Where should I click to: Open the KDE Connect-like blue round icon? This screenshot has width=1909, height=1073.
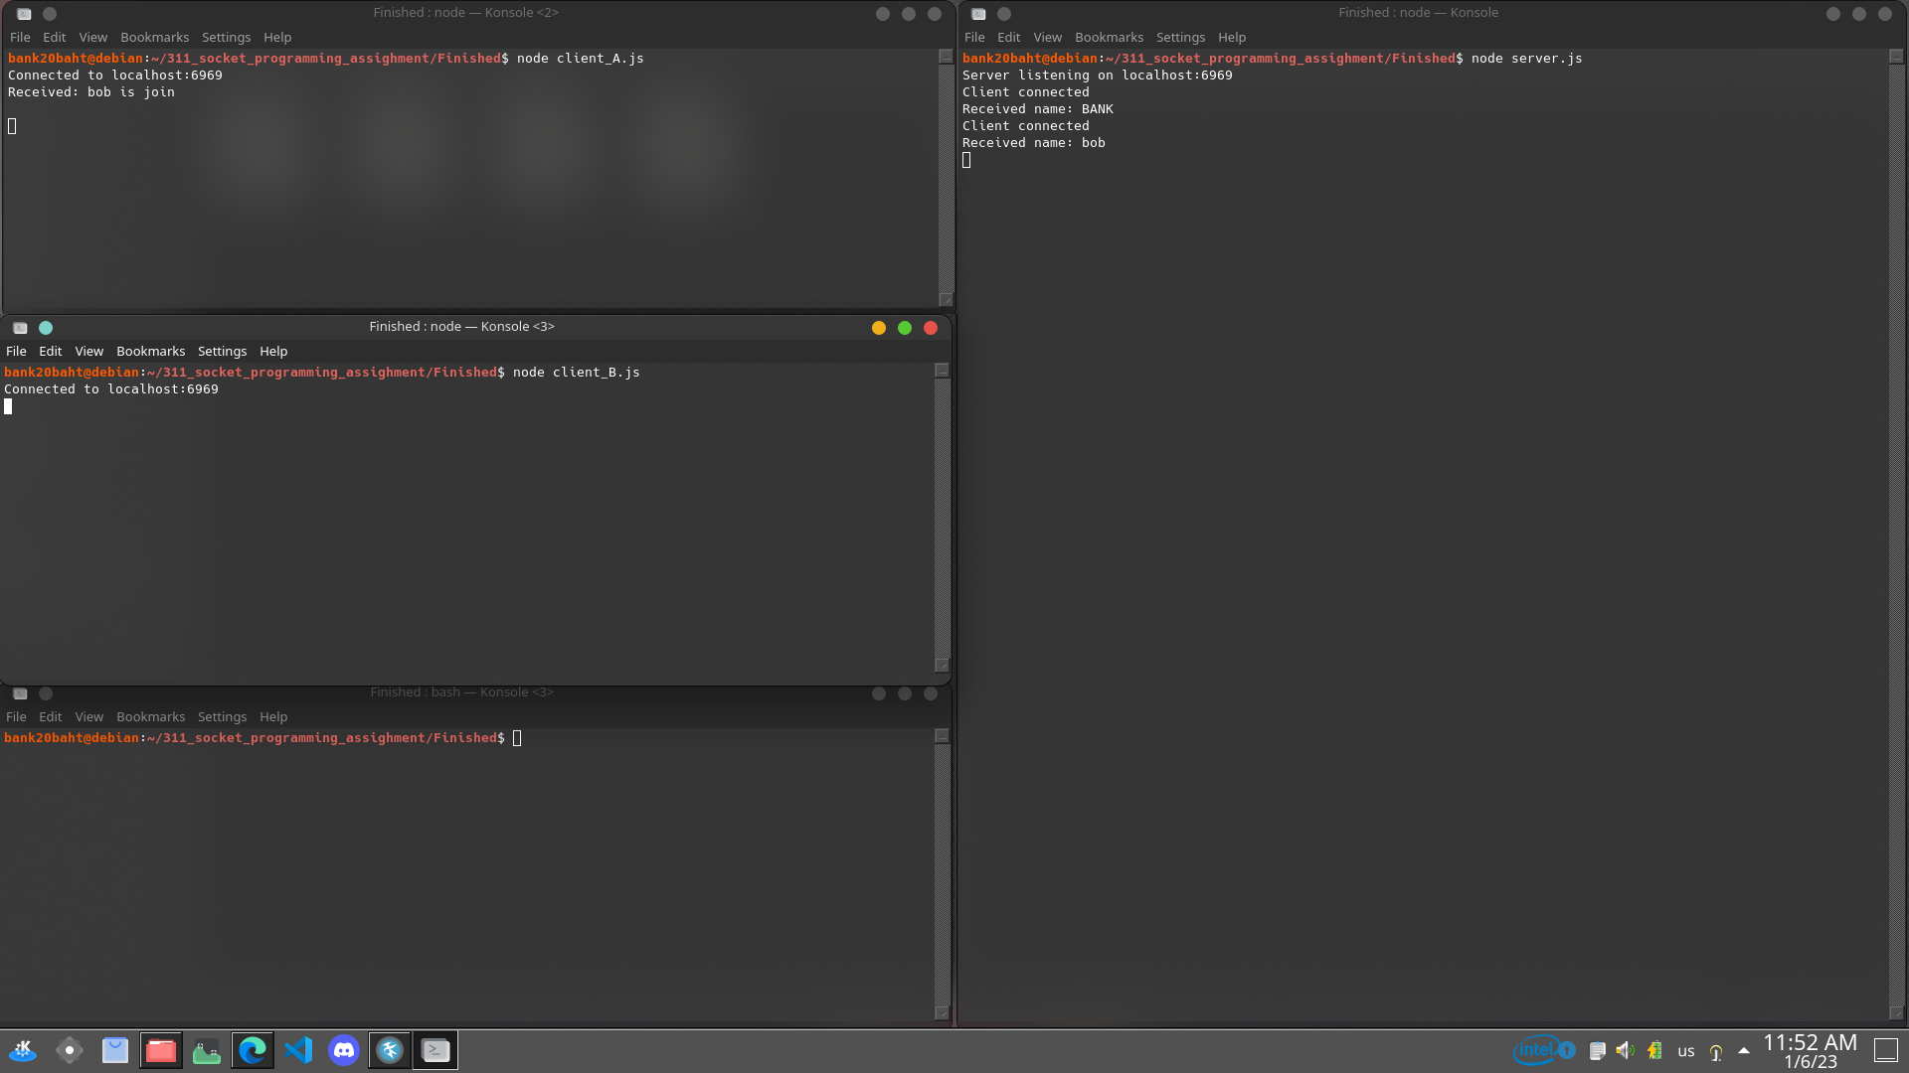pos(390,1050)
